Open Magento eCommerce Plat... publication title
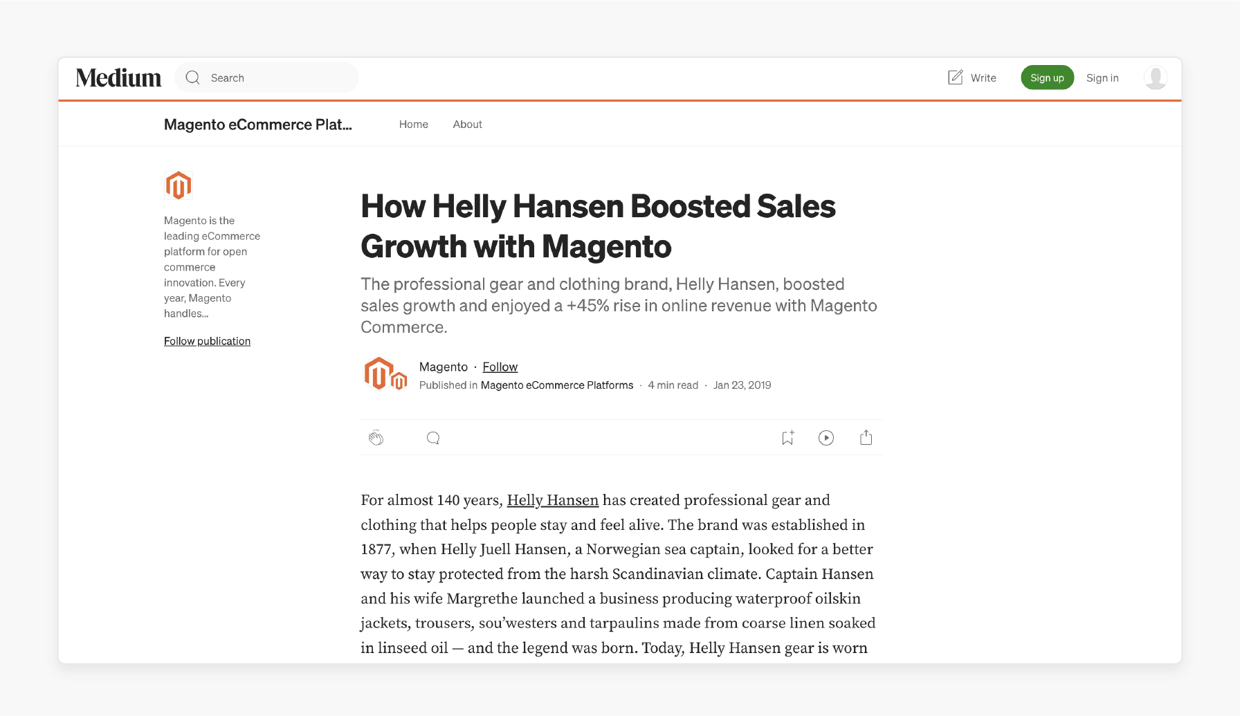The image size is (1240, 716). click(258, 125)
